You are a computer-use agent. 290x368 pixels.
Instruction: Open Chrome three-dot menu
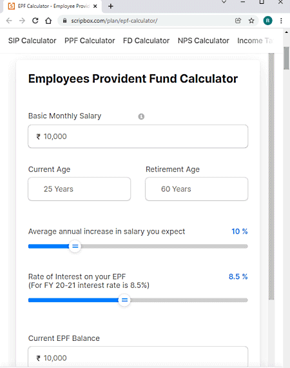[281, 21]
